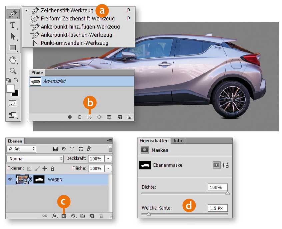
Task: Select the WAGEN layer name
Action: click(x=55, y=180)
